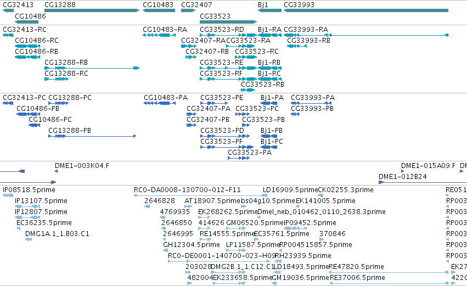Click protein CG33993-PA
This screenshot has height=286, width=467.
tap(313, 98)
